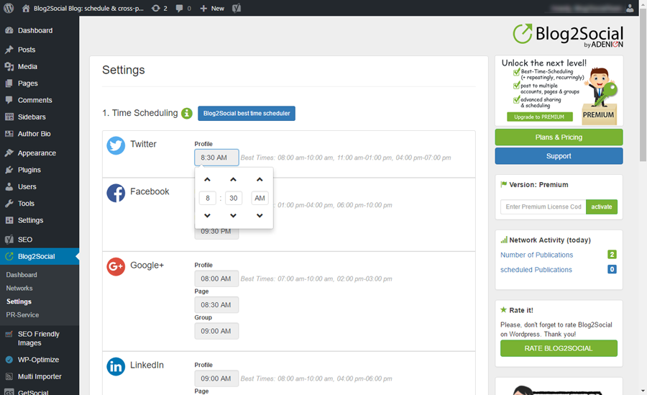Open the updates icon showing 2
647x395 pixels.
160,8
